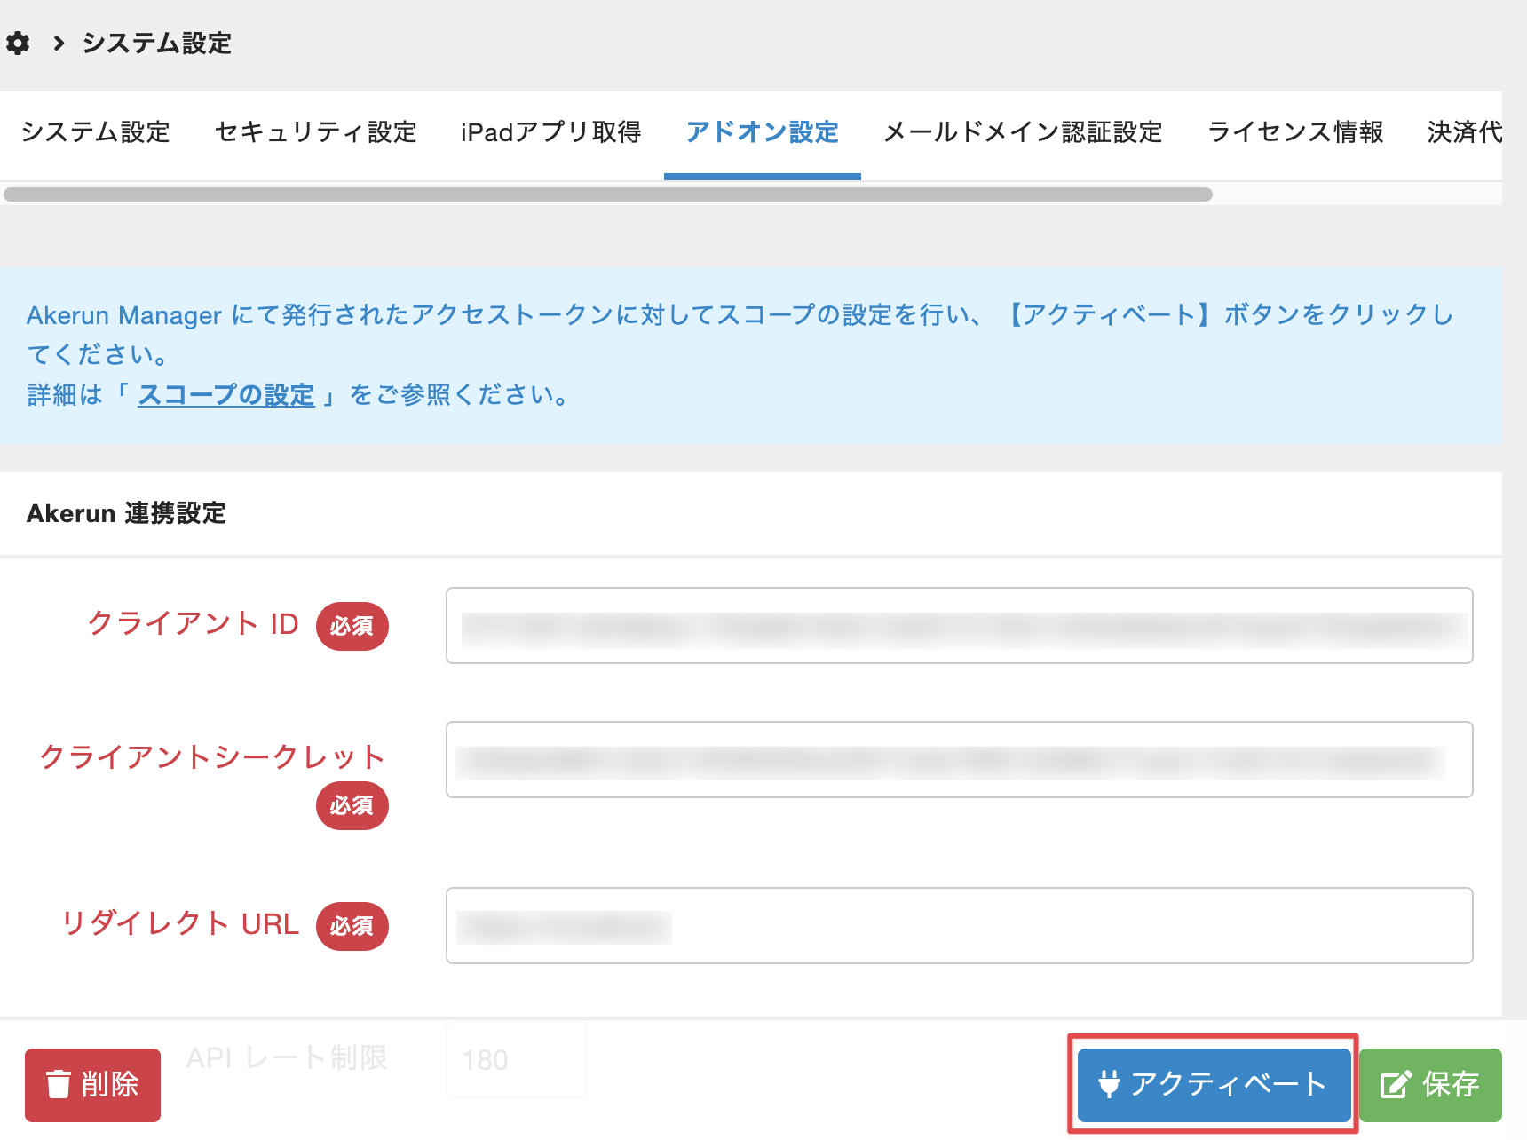This screenshot has width=1527, height=1140.
Task: Click the 必須 badge under クライアントシークレット
Action: [x=352, y=806]
